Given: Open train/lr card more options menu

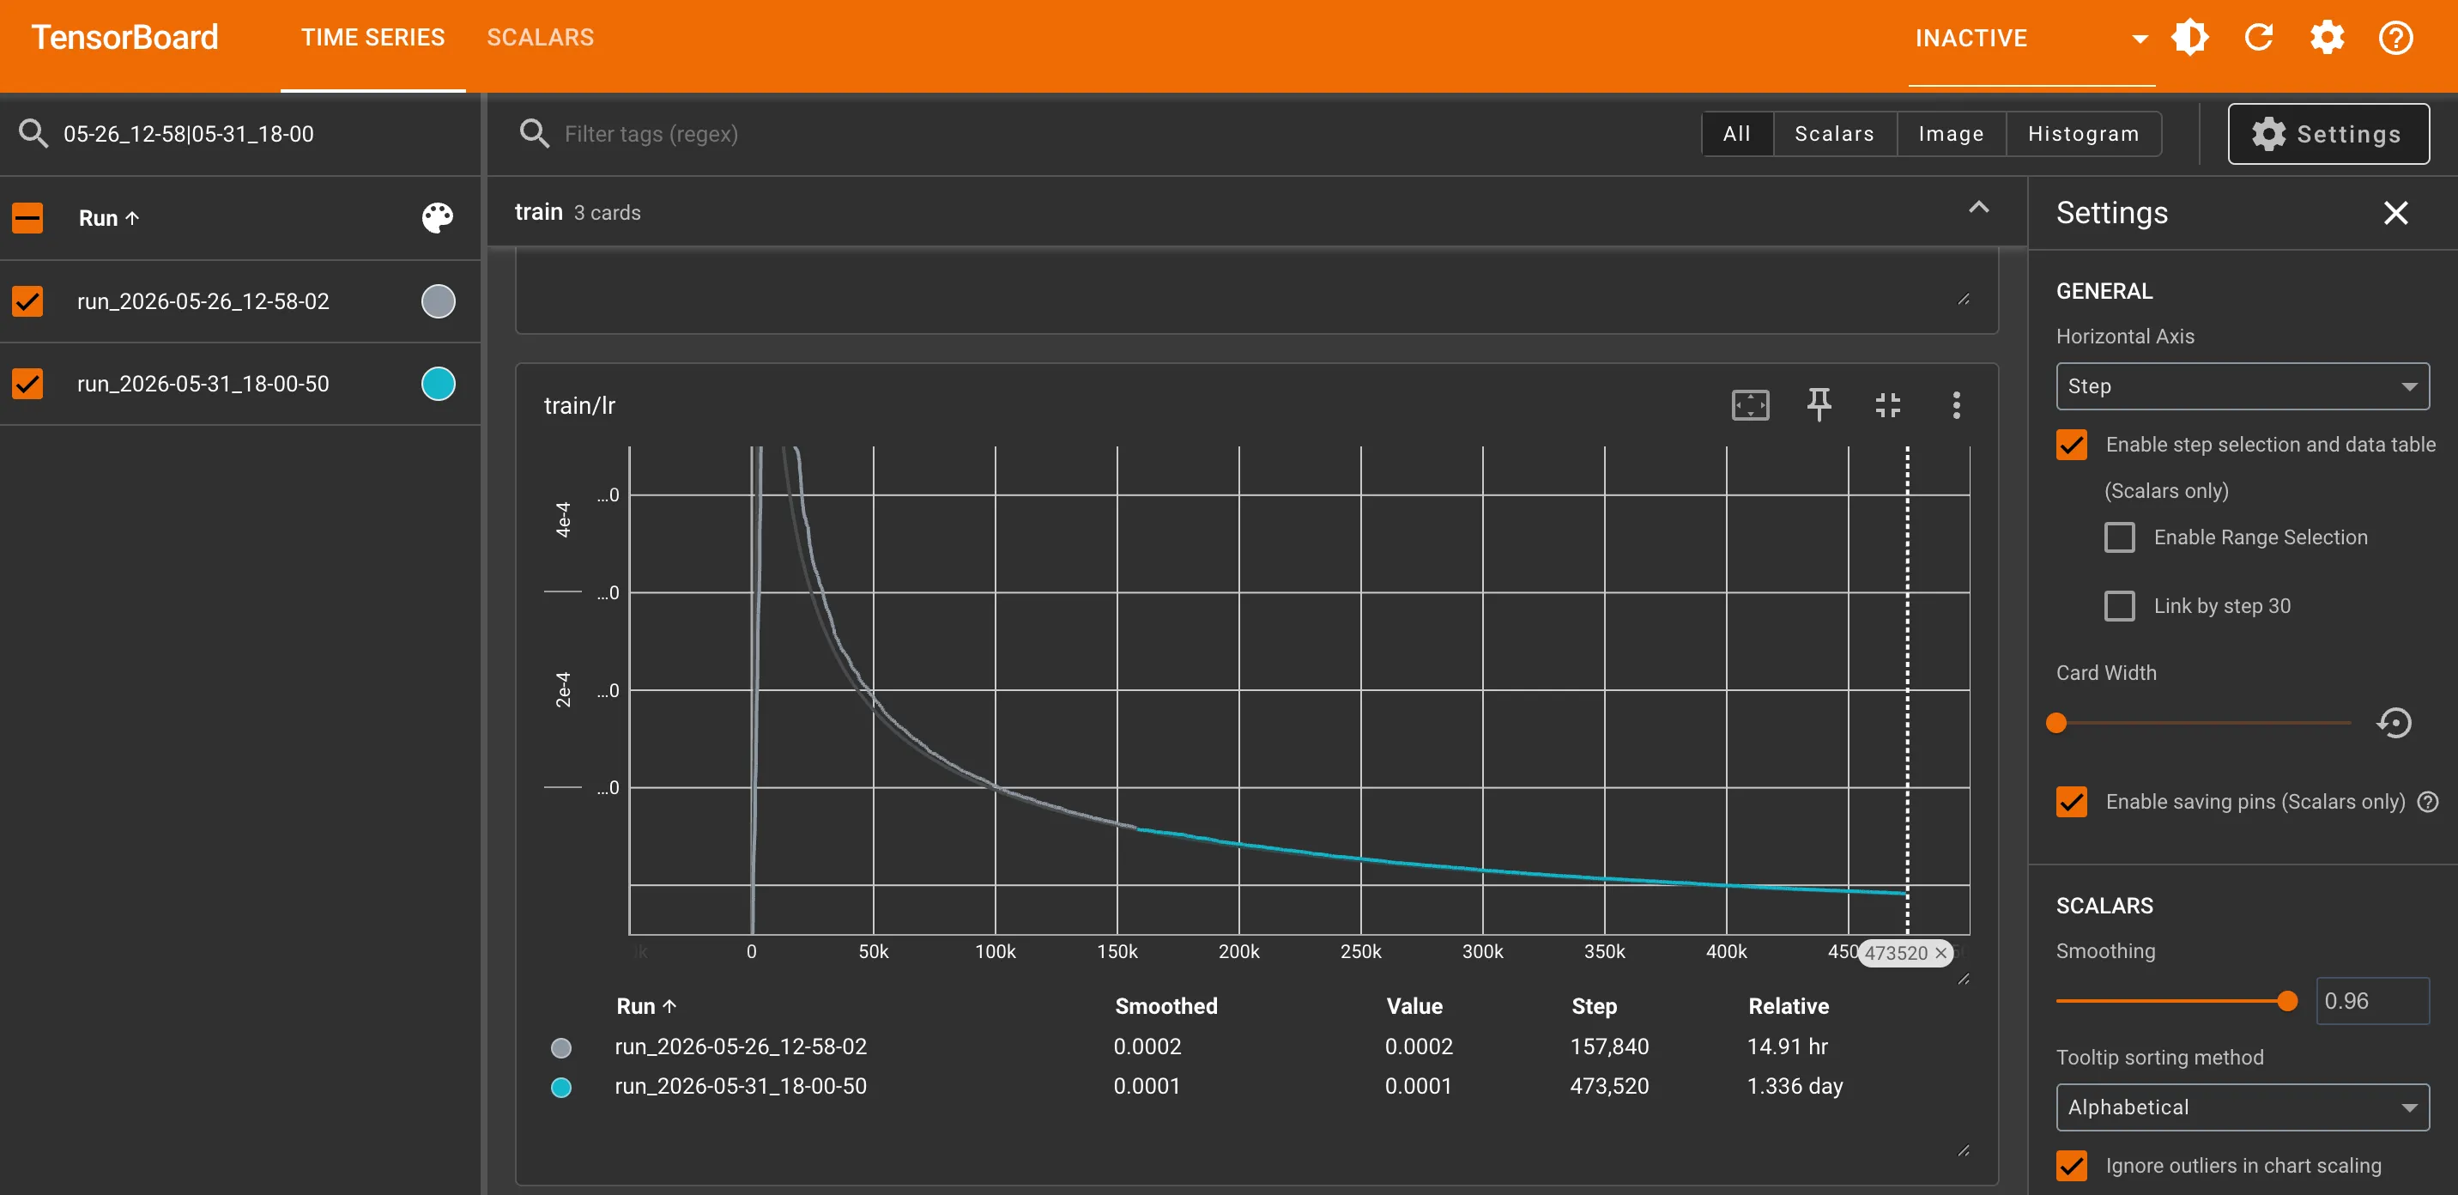Looking at the screenshot, I should [1956, 406].
